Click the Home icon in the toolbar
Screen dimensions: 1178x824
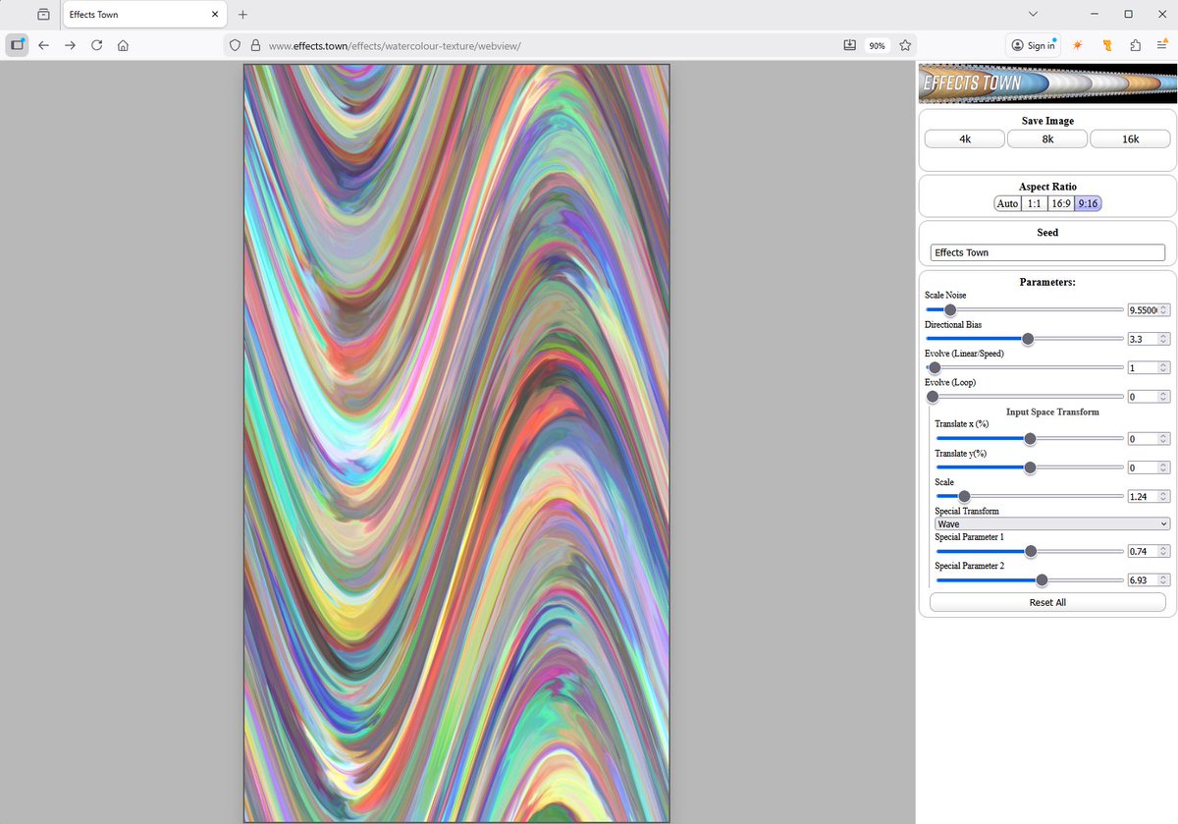[x=123, y=45]
